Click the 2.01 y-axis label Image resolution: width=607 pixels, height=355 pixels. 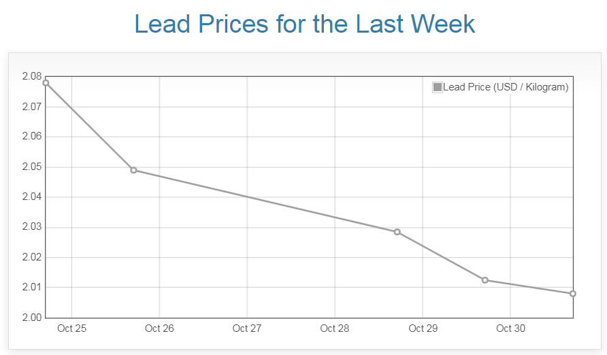(x=32, y=288)
